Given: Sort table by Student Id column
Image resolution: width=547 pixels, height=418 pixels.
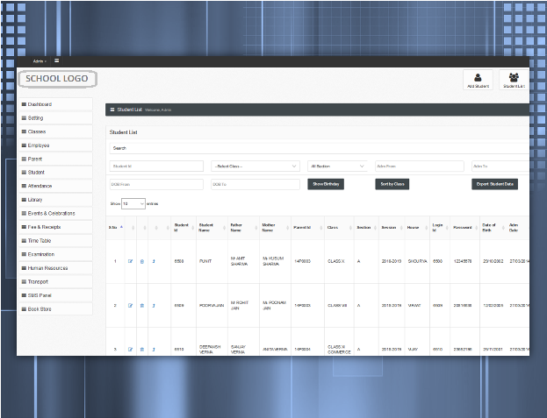Looking at the screenshot, I should coord(184,228).
